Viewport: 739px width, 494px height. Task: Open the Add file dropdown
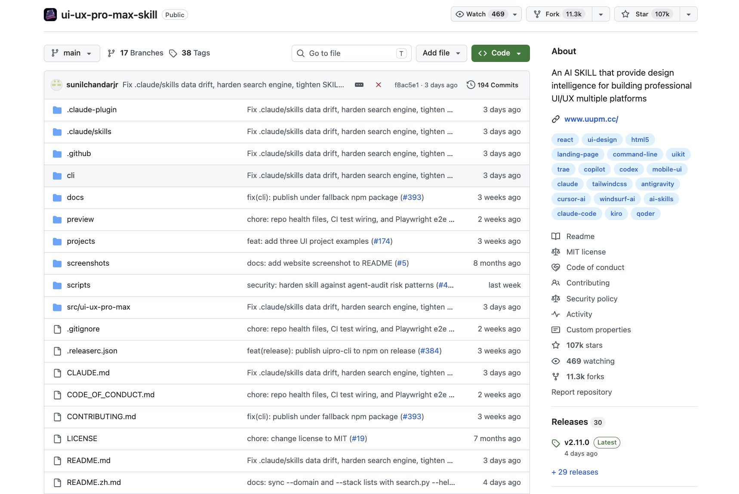coord(441,53)
